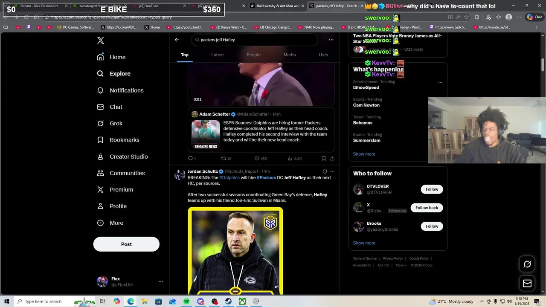Open Steam from the taskbar
The height and width of the screenshot is (307, 546).
point(228,301)
